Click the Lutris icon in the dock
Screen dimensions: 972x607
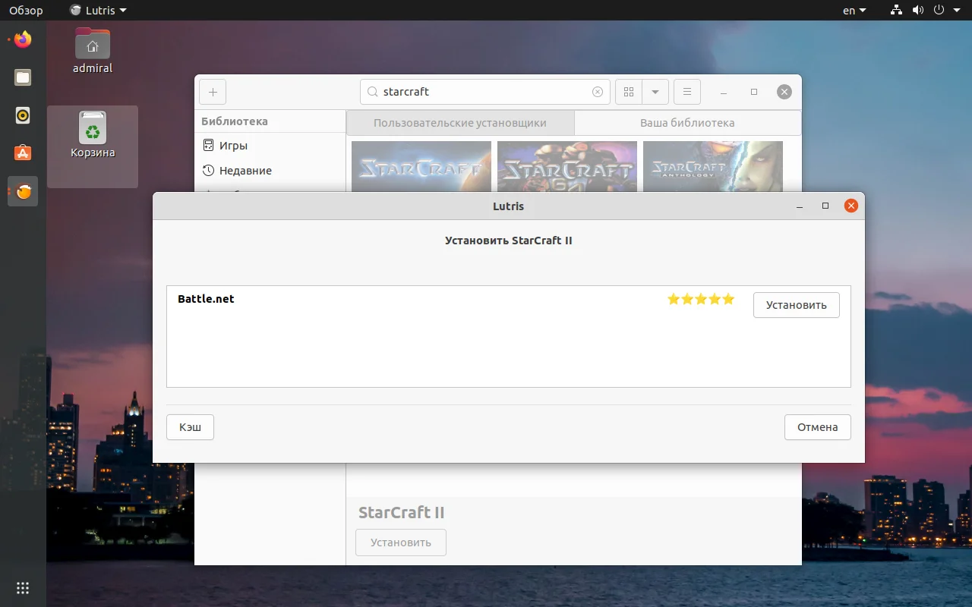coord(23,192)
